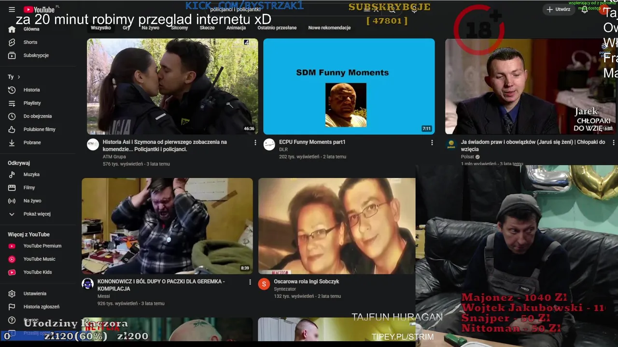The image size is (618, 347).
Task: Expand Pokaż więcej in sidebar
Action: pos(38,214)
